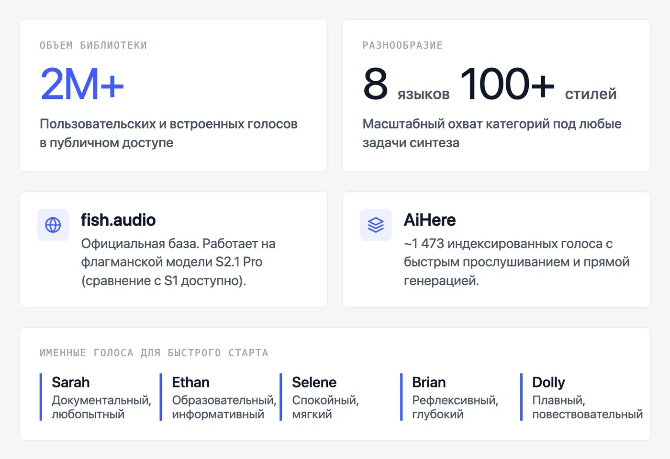
Task: Click the 'Официальная база' description under fish.audio
Action: pyautogui.click(x=178, y=262)
